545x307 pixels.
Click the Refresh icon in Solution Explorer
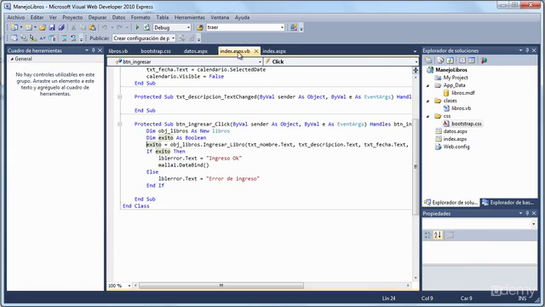450,61
